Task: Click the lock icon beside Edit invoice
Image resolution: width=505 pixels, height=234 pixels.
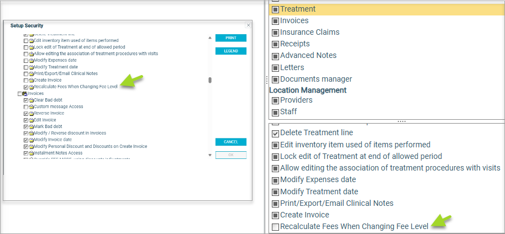Action: (x=31, y=120)
